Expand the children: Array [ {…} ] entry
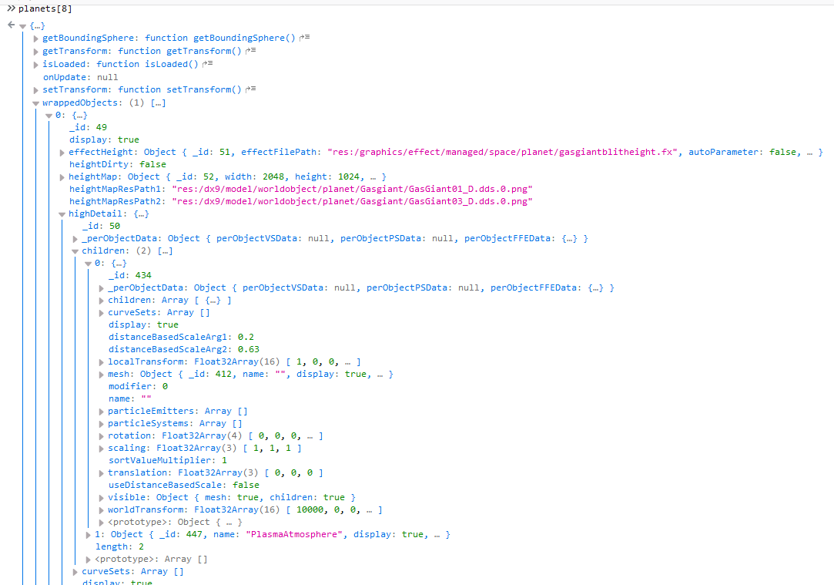Image resolution: width=834 pixels, height=585 pixels. (101, 301)
